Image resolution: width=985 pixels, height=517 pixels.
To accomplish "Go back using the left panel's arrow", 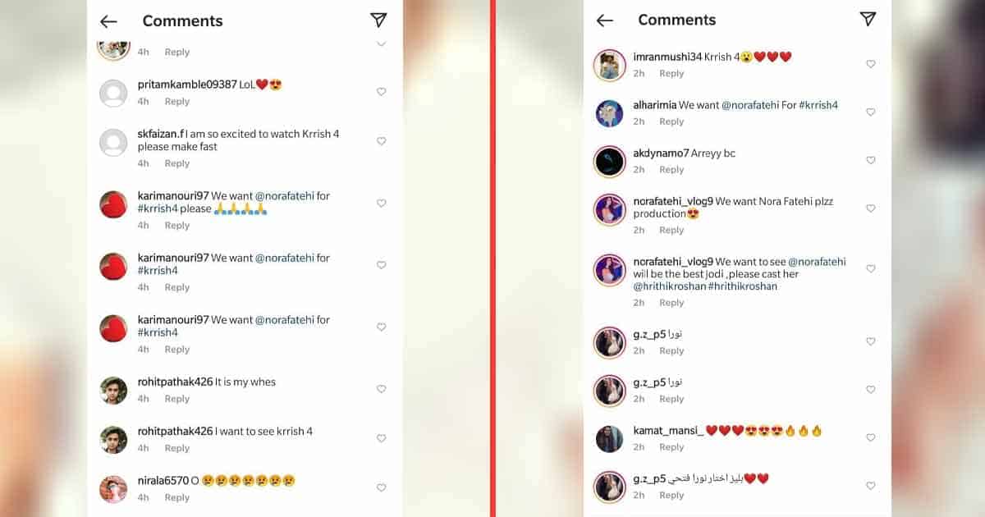I will 108,22.
